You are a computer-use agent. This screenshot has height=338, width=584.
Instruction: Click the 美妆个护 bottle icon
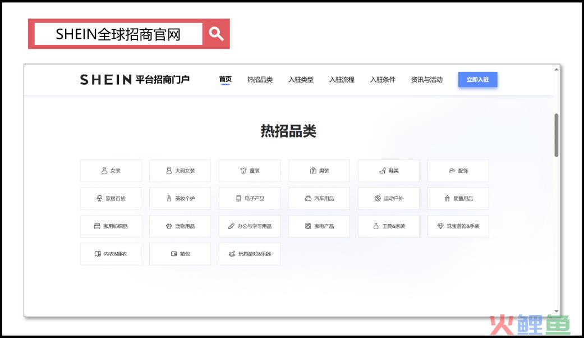pyautogui.click(x=169, y=198)
